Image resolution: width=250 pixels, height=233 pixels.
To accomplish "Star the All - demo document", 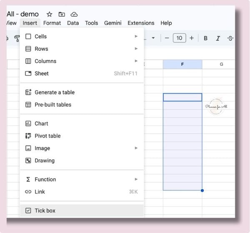I will [49, 14].
